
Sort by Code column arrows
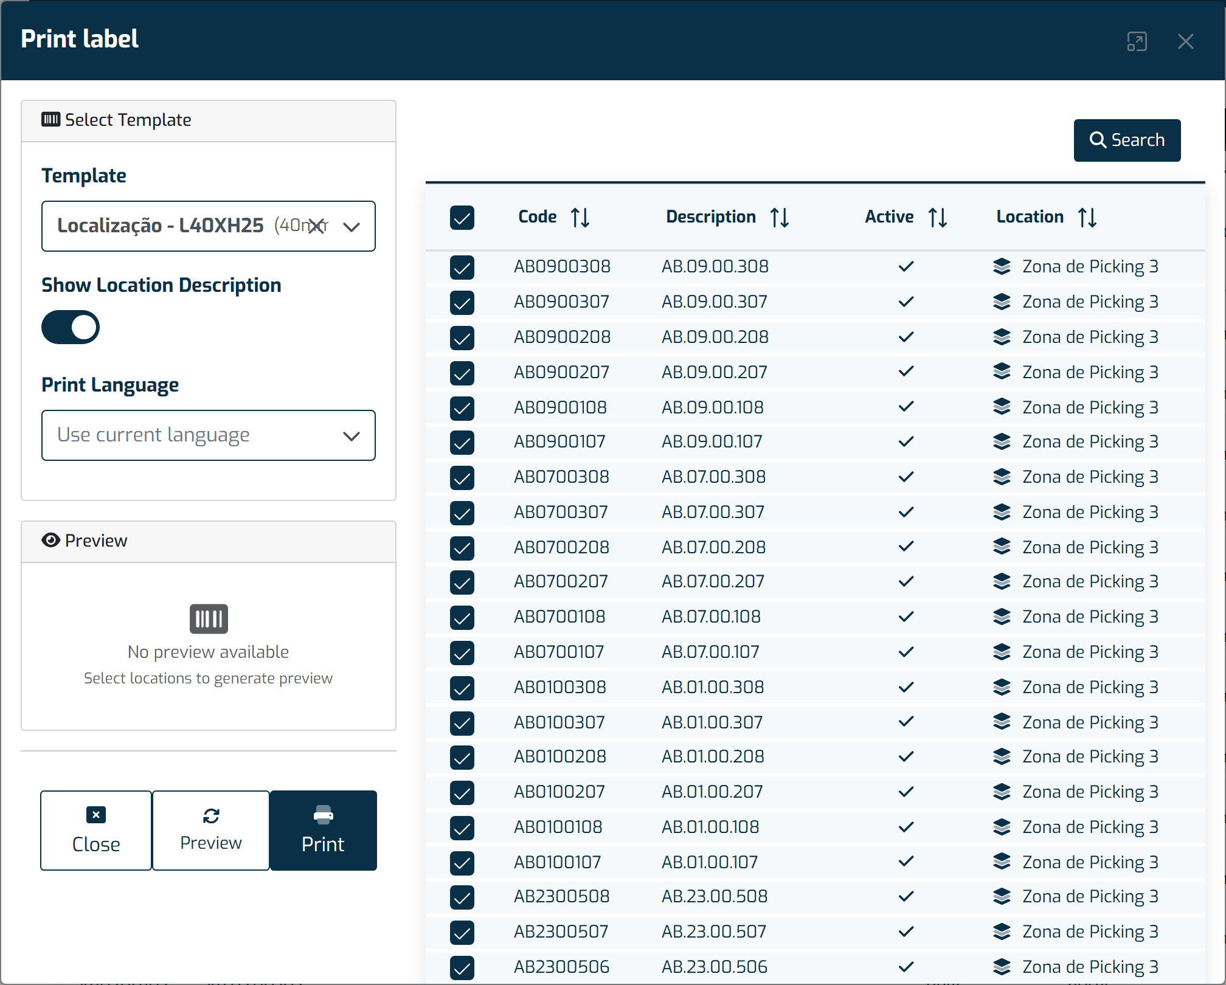coord(580,217)
